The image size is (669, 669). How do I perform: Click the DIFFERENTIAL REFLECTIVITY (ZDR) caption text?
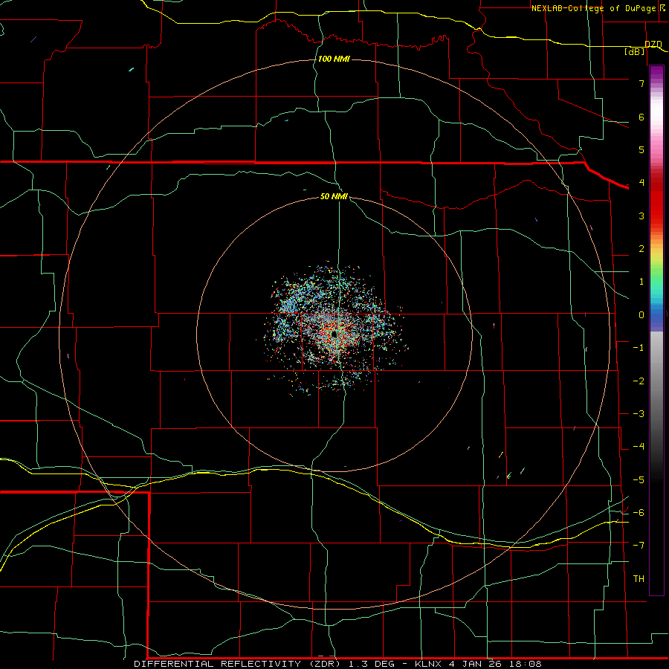(x=237, y=664)
